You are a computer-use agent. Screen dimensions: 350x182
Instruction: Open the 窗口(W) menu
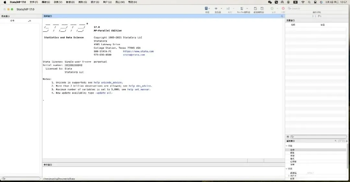tap(120, 2)
